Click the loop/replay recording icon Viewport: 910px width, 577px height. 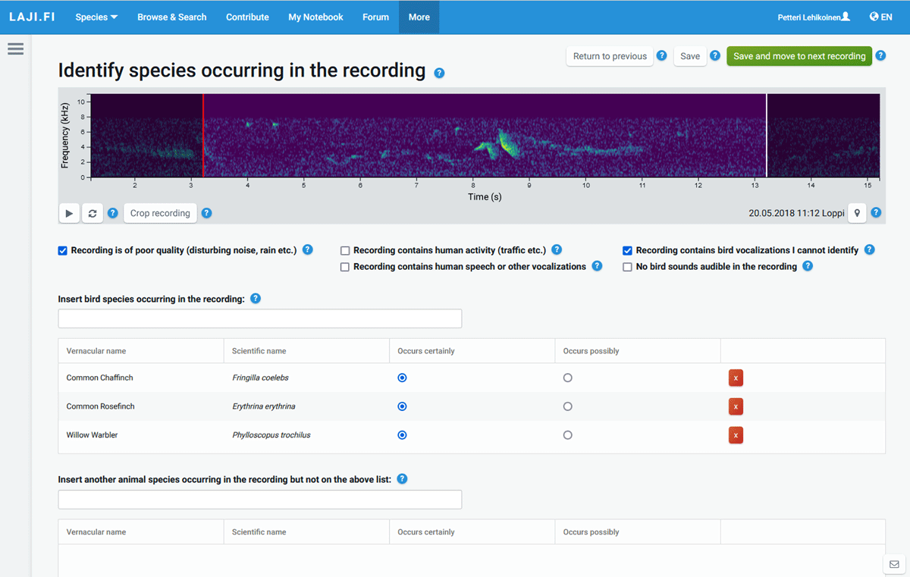click(x=93, y=214)
